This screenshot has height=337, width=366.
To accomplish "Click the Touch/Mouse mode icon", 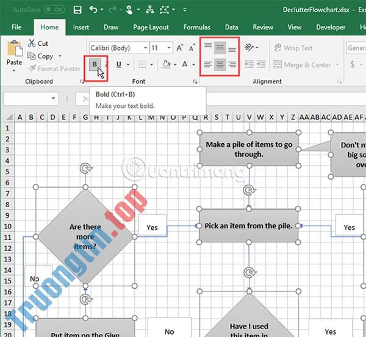I will coord(129,10).
